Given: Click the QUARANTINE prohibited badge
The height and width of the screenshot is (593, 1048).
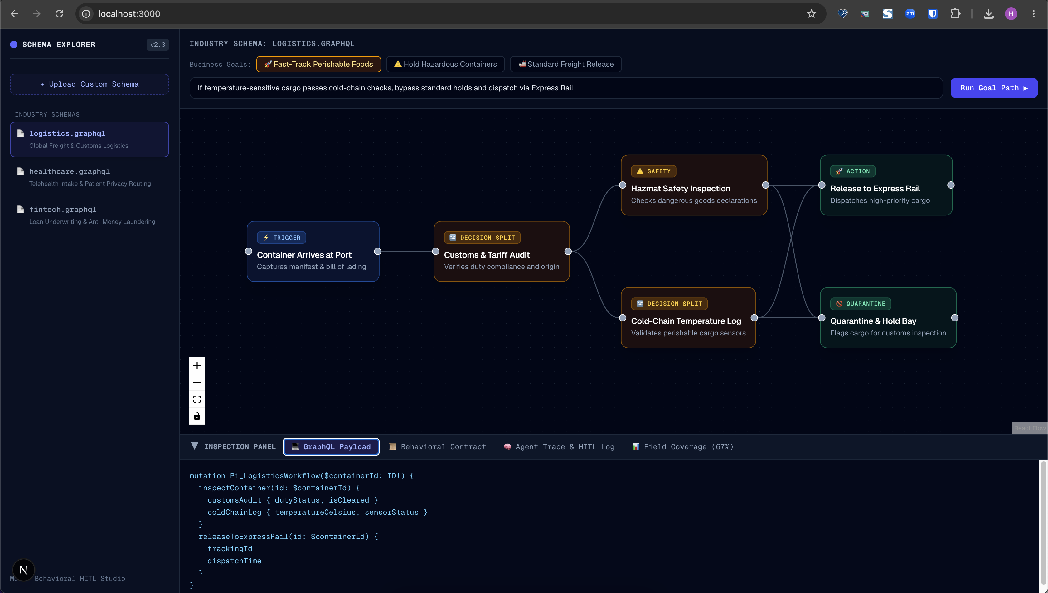Looking at the screenshot, I should (861, 303).
